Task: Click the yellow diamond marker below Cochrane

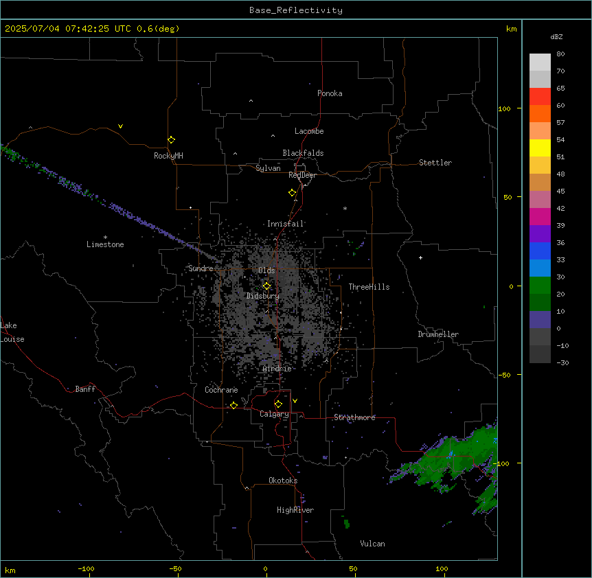Action: tap(234, 405)
